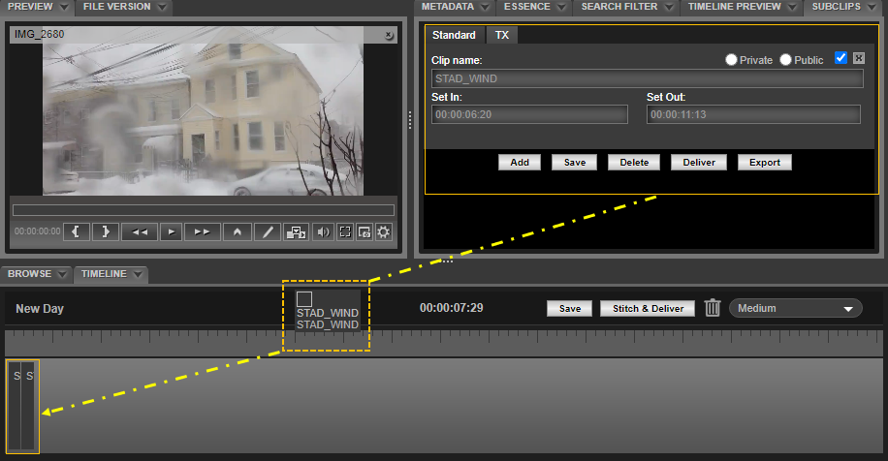Open the FILE VERSION panel dropdown arrow
The height and width of the screenshot is (461, 888).
(162, 8)
